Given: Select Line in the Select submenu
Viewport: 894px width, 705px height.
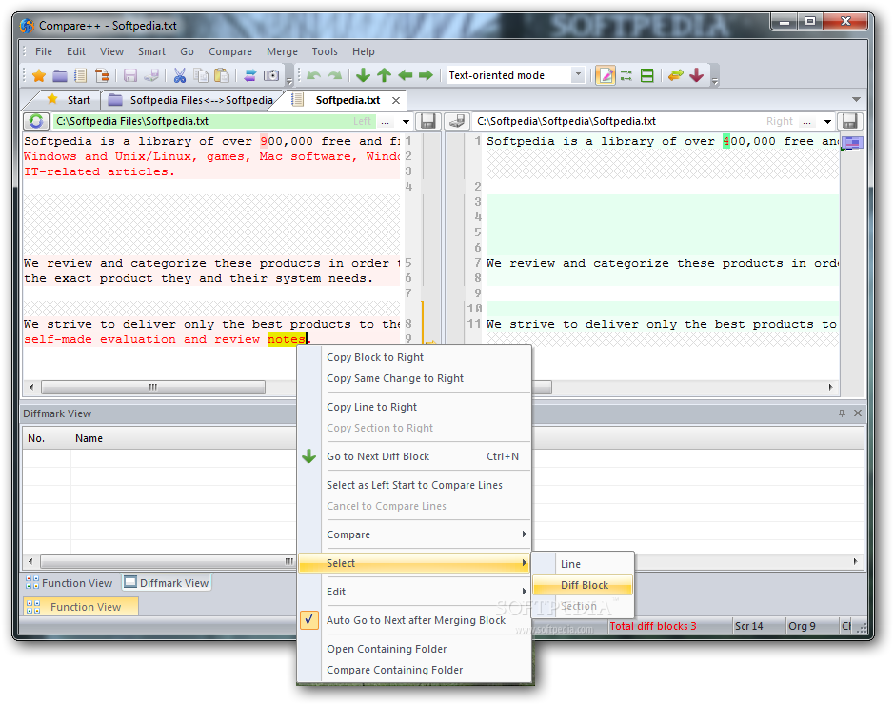Looking at the screenshot, I should click(583, 564).
